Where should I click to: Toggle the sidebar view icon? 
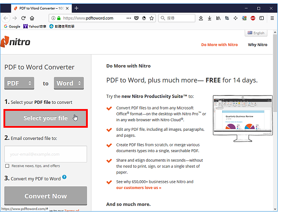point(262,18)
